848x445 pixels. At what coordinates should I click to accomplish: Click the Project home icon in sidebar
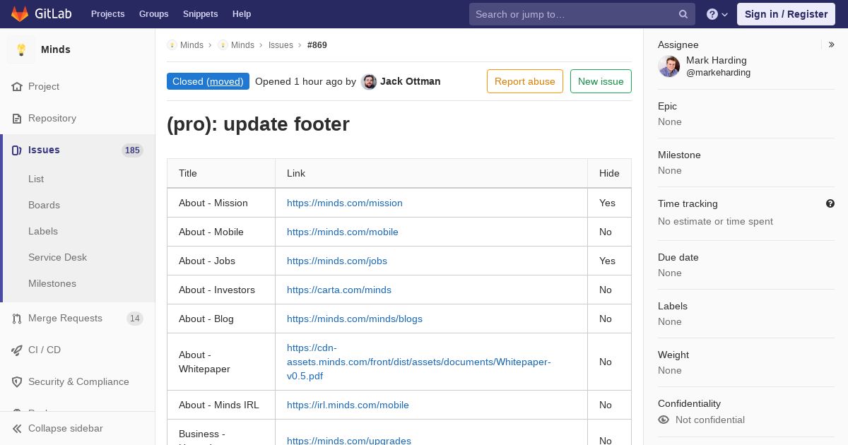(x=17, y=87)
